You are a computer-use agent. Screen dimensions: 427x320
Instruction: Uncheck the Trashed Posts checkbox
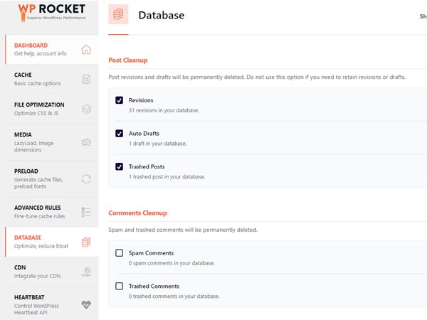pos(119,166)
